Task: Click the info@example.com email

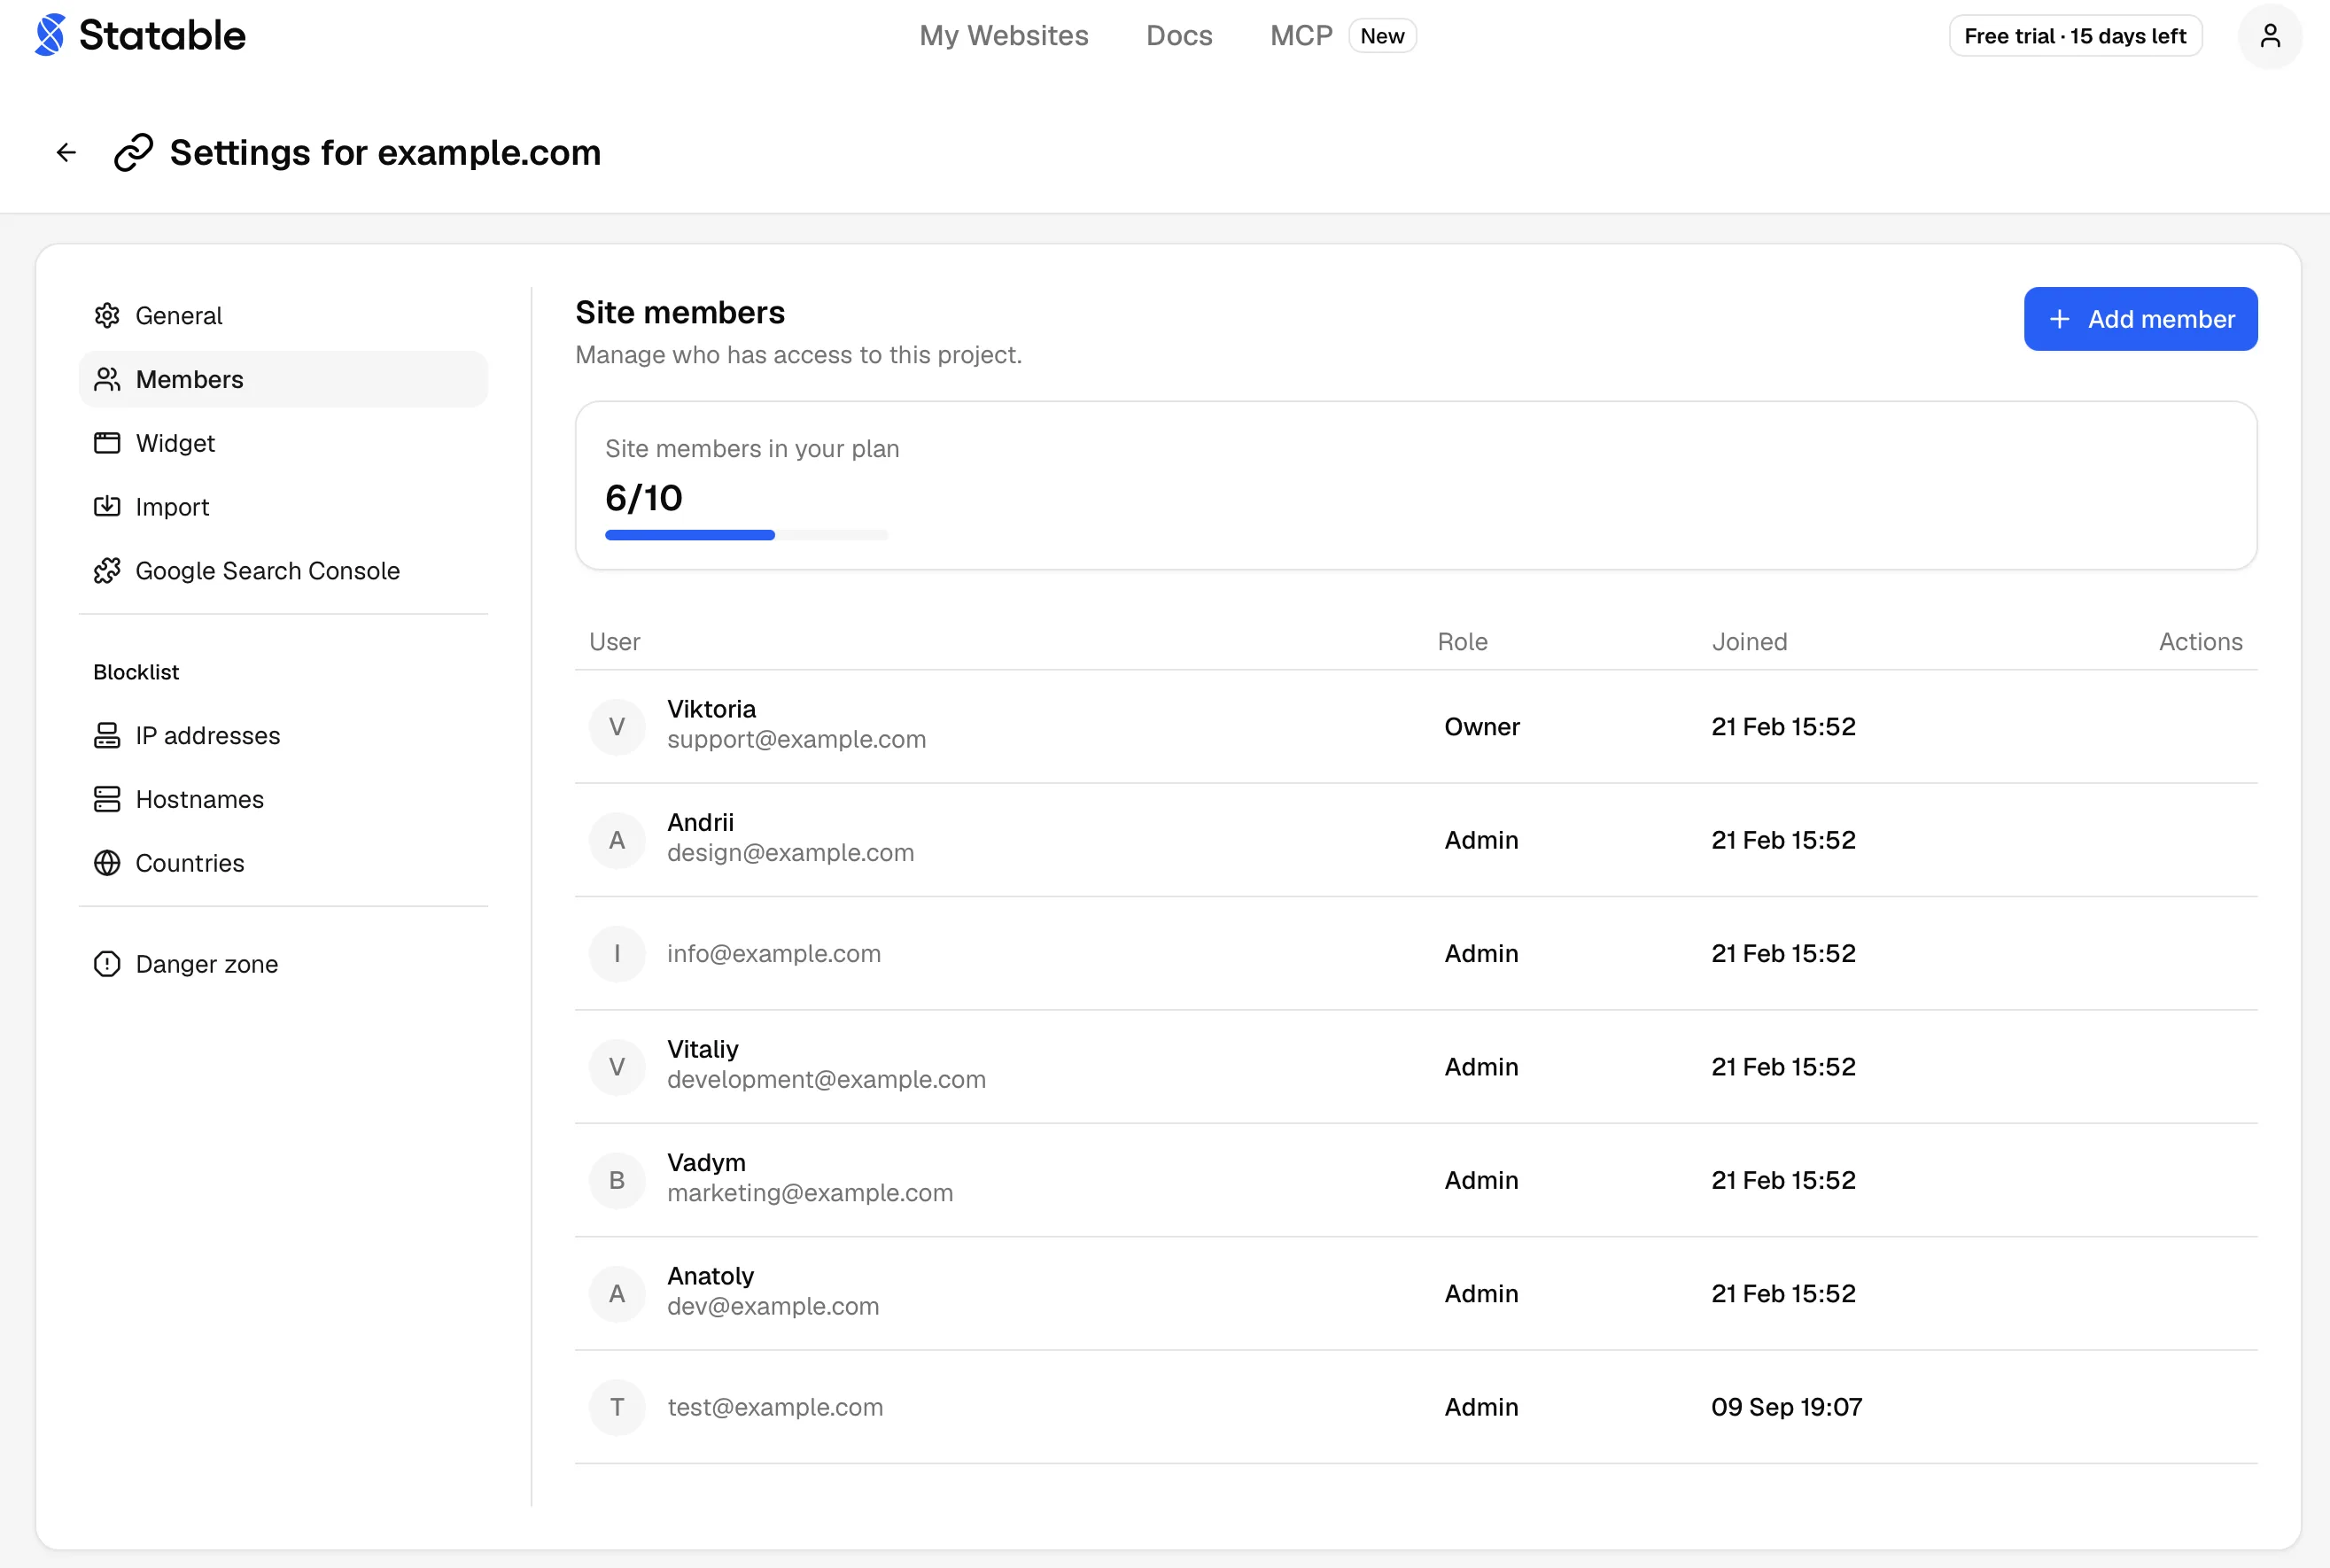Action: click(774, 954)
